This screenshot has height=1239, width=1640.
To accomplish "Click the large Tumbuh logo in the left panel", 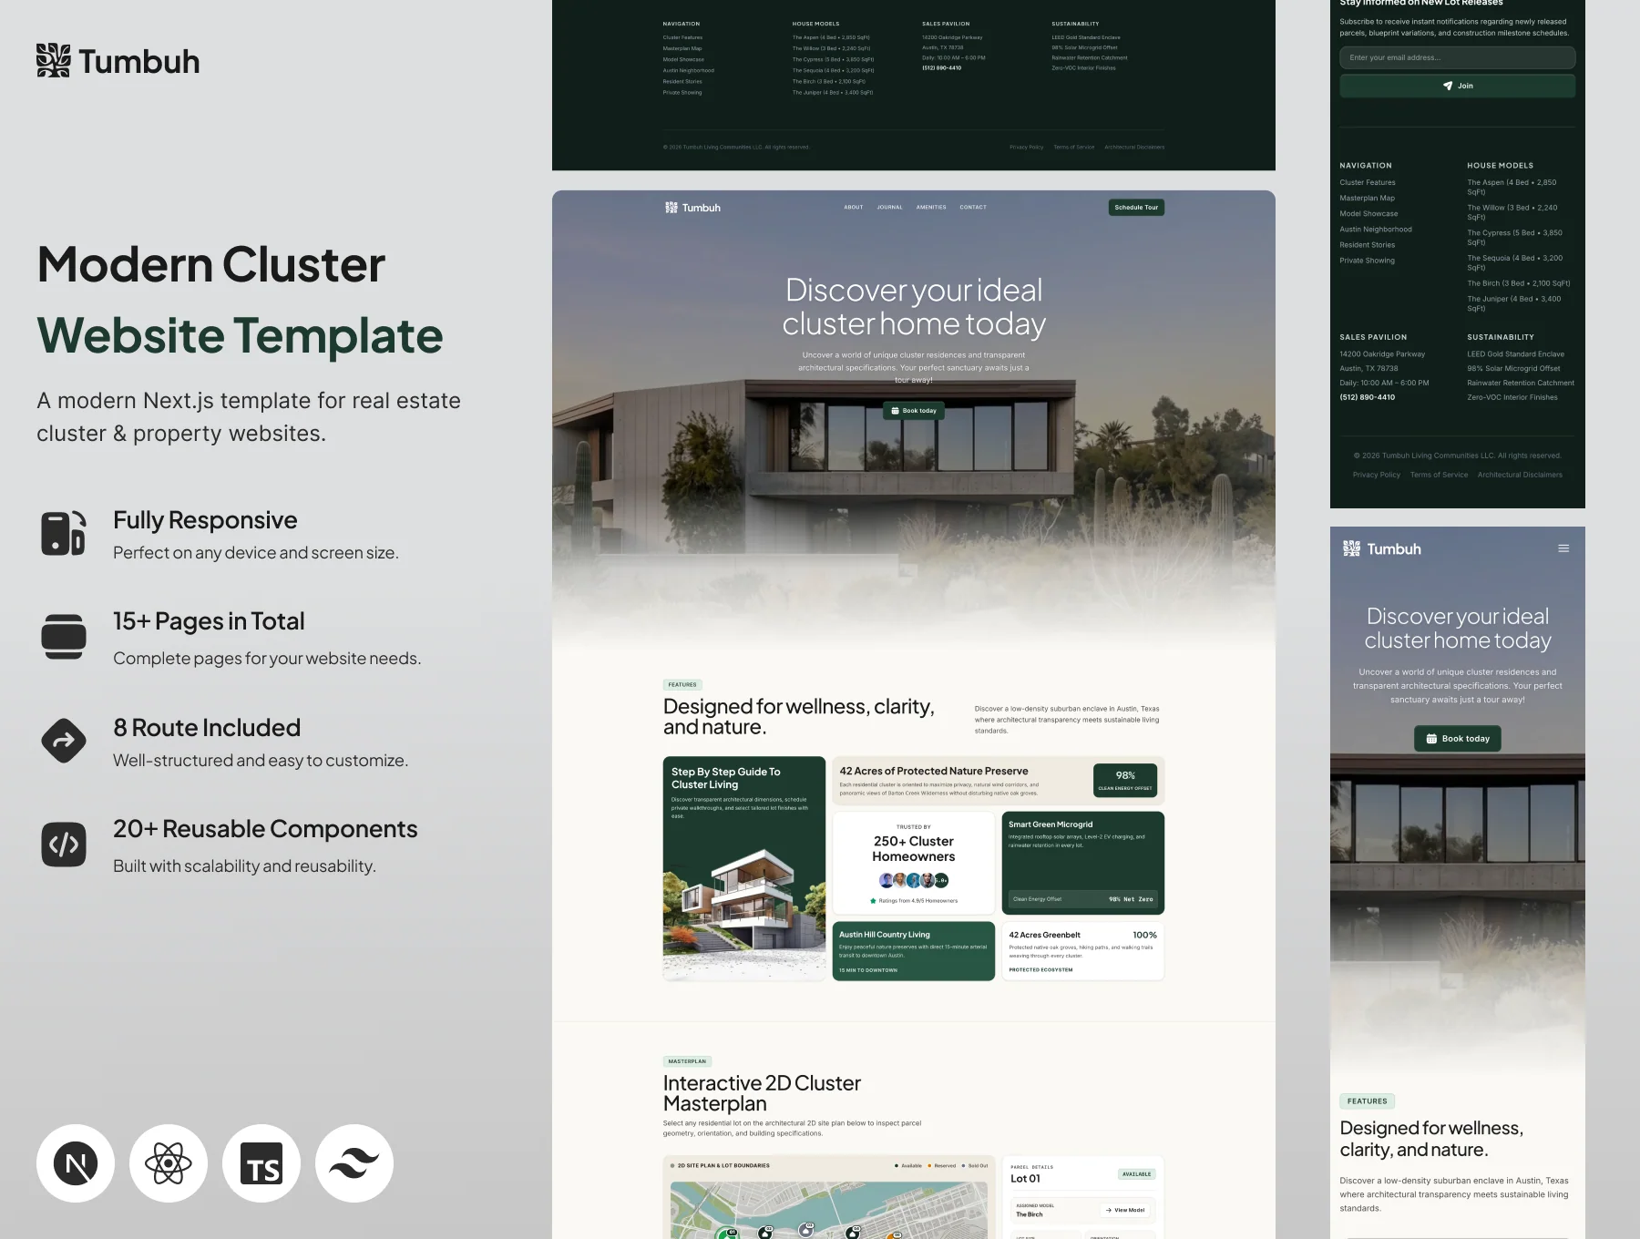I will (x=118, y=61).
